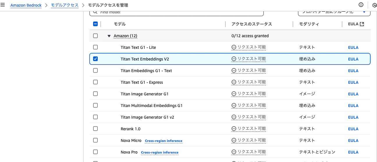Click status icon for Nova Micro
This screenshot has height=162, width=377.
pos(234,140)
